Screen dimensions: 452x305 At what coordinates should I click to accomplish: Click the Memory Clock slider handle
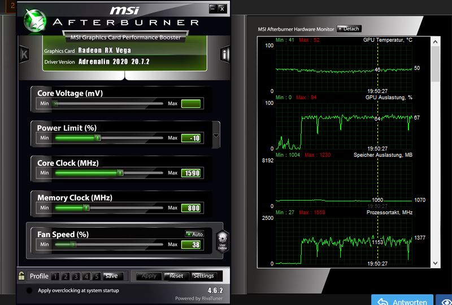point(86,207)
